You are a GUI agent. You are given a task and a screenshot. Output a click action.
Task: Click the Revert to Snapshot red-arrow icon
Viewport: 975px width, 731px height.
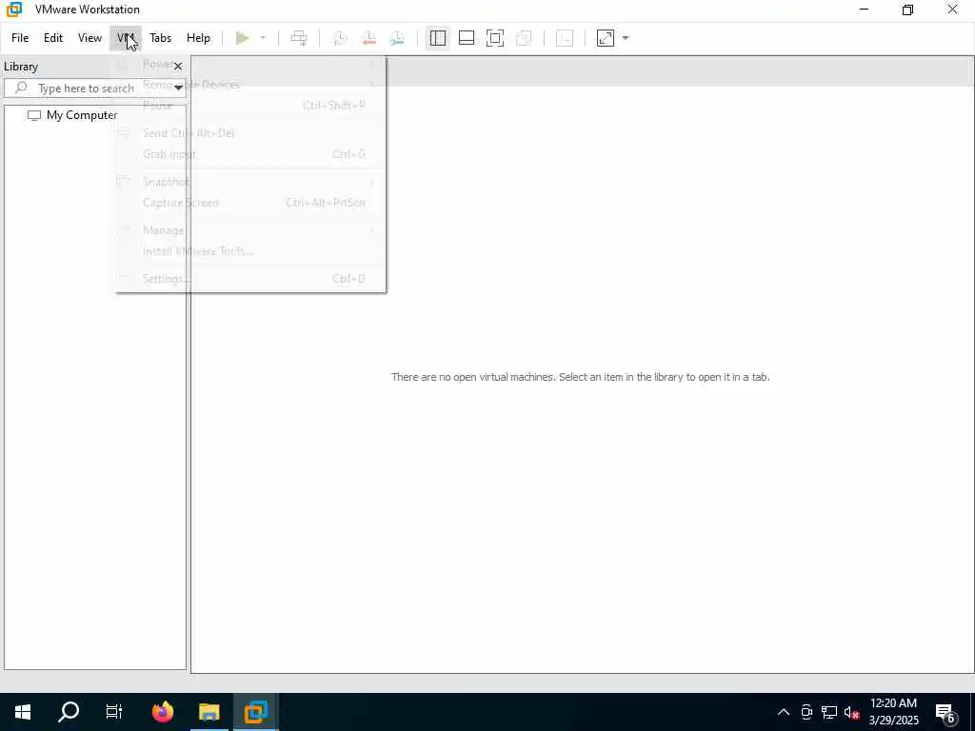coord(368,38)
